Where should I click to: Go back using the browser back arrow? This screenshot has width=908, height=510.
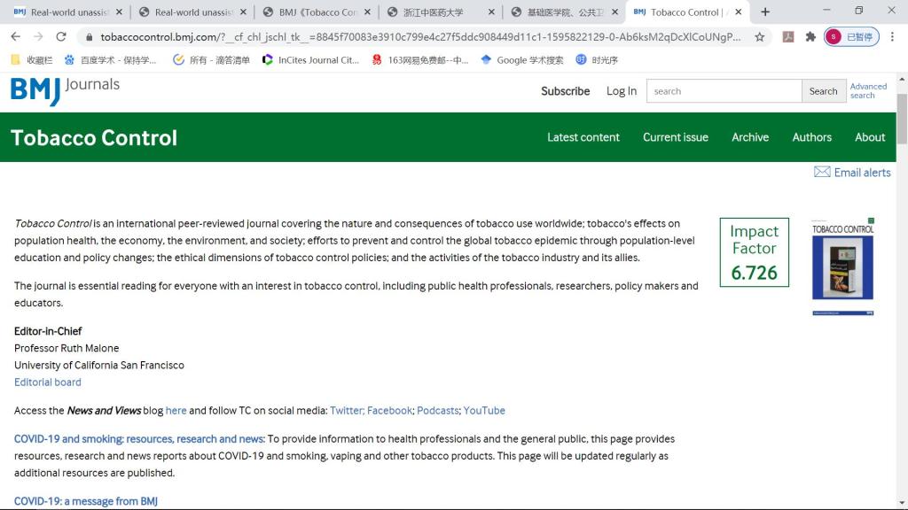15,37
